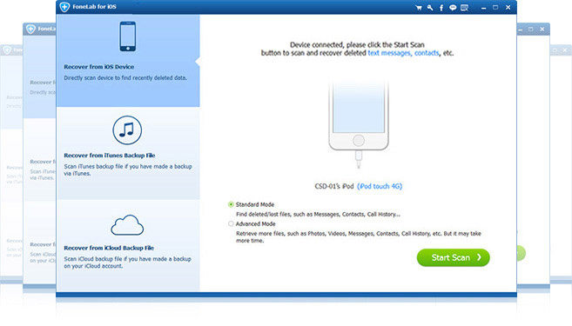Image resolution: width=572 pixels, height=326 pixels.
Task: Click the iCloud cloud icon
Action: [127, 225]
